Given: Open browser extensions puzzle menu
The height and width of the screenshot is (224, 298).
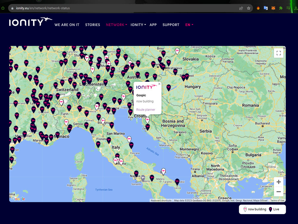Looking at the screenshot, I should pyautogui.click(x=281, y=8).
